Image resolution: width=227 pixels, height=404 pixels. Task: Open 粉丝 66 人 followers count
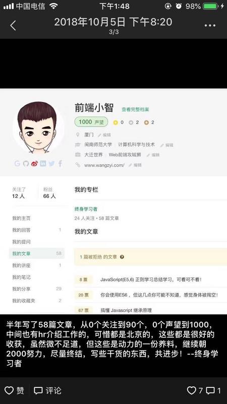pos(49,193)
